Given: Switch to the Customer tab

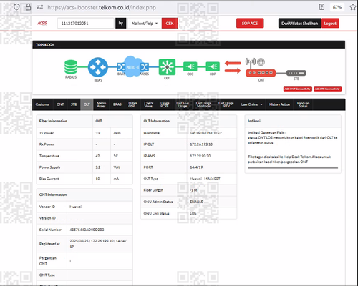Looking at the screenshot, I should (x=42, y=104).
